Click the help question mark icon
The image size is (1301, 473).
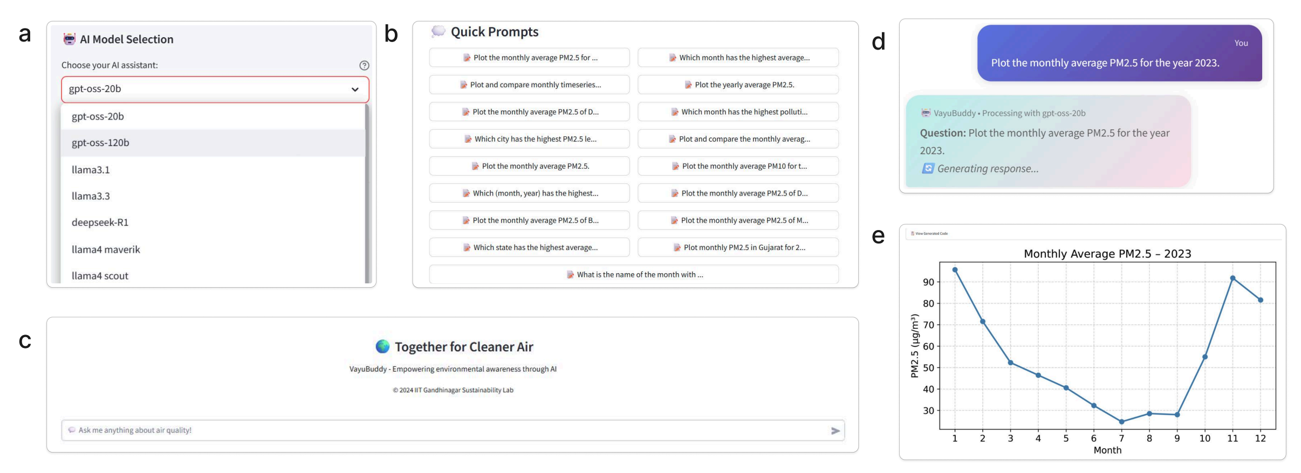364,65
